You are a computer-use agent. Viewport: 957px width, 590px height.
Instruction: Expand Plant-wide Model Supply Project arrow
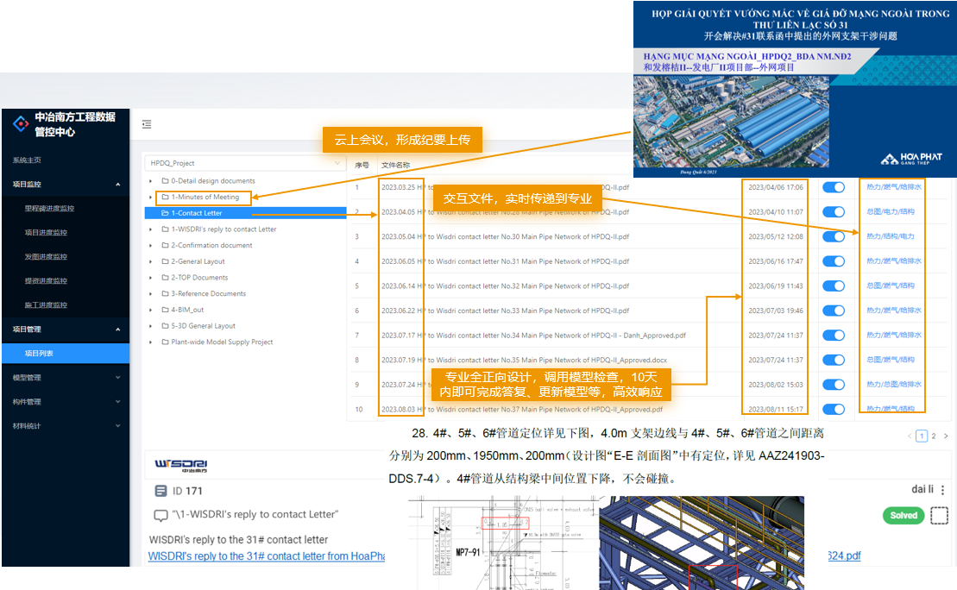pos(151,342)
